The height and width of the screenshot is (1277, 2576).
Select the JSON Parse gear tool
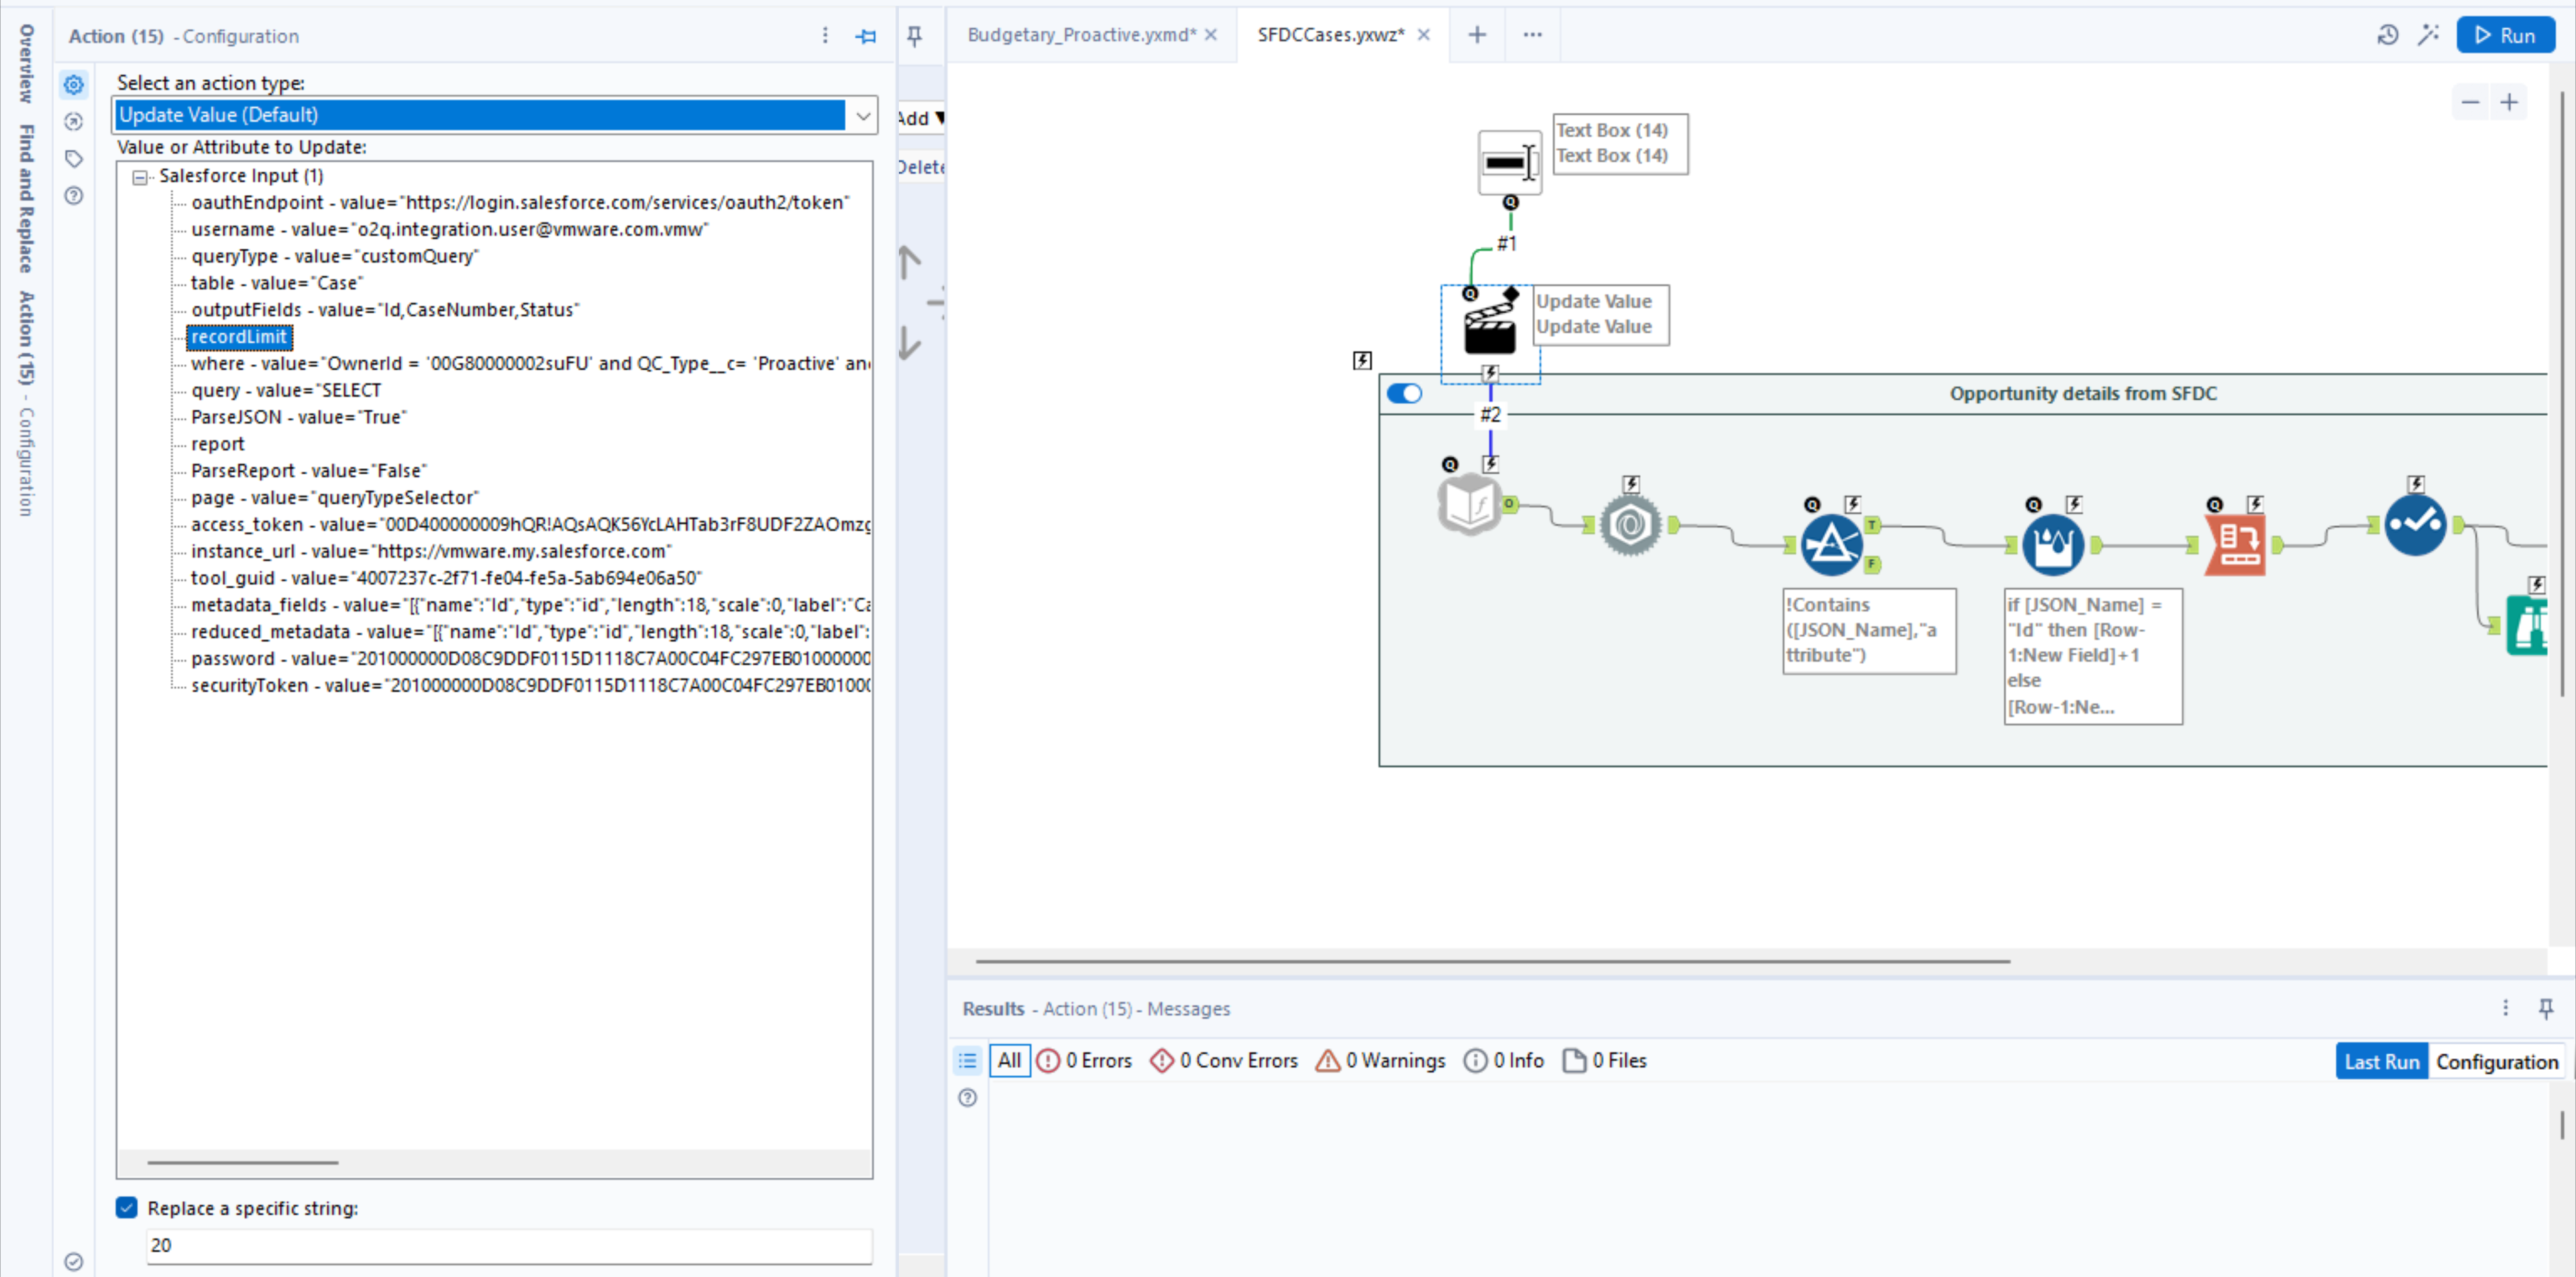(1630, 525)
